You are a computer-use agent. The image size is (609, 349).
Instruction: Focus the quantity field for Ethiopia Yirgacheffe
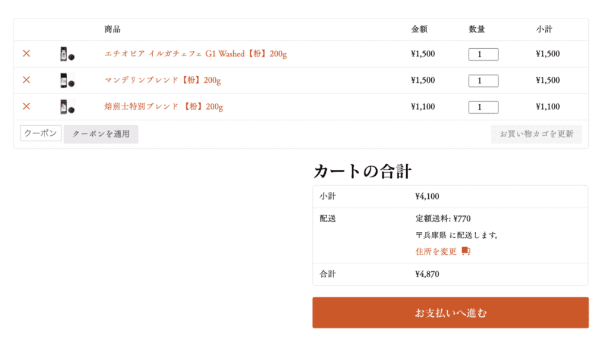click(x=483, y=54)
